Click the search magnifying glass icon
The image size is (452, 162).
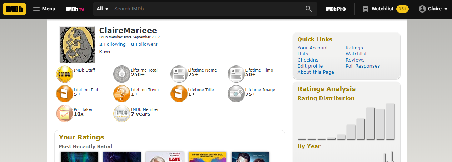coord(309,9)
